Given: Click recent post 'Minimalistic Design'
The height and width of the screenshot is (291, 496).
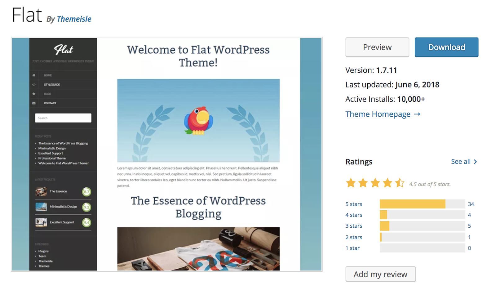Looking at the screenshot, I should (x=52, y=148).
